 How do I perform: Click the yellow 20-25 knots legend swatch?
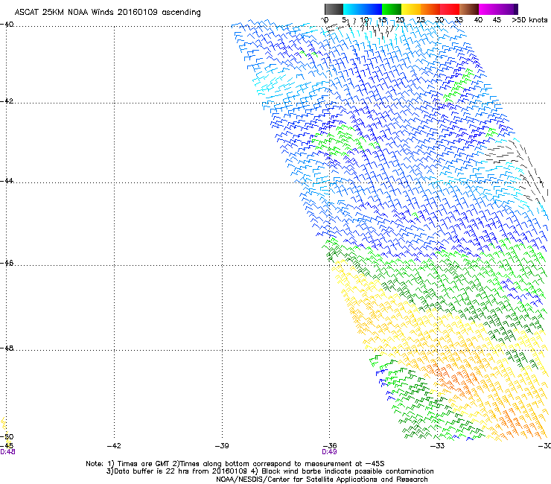click(411, 9)
